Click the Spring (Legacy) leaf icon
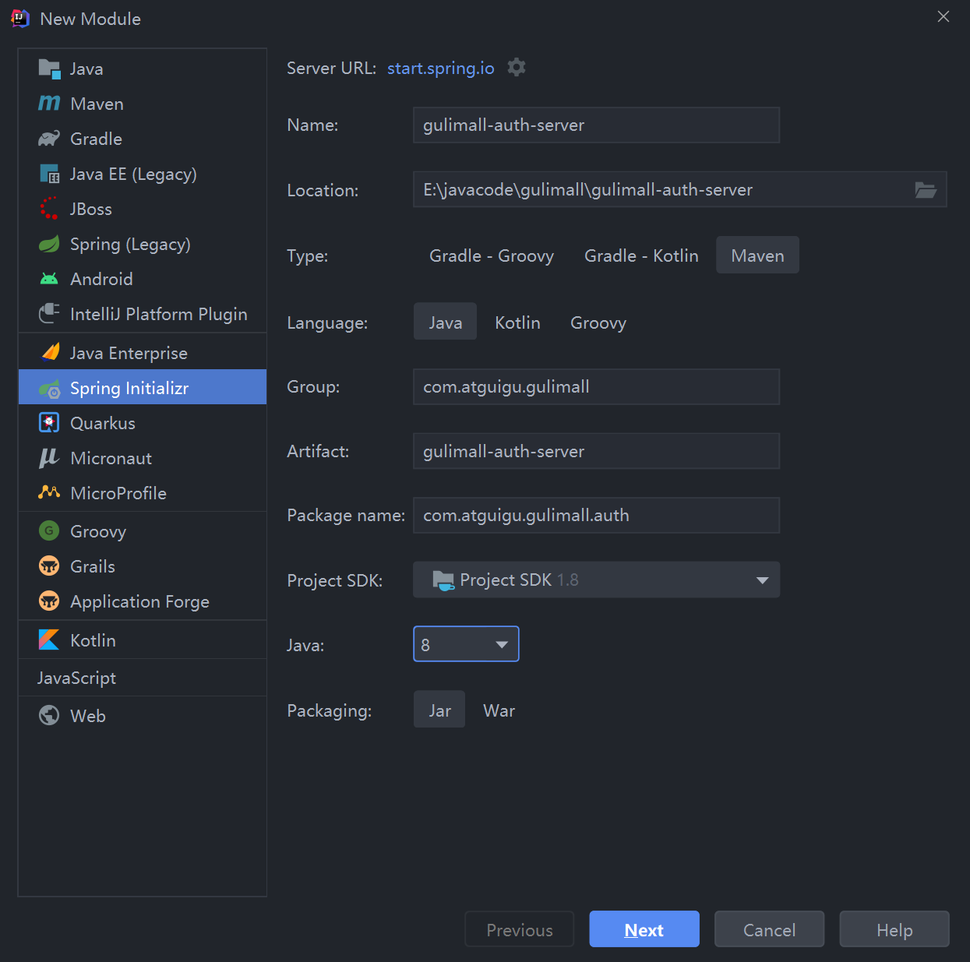The image size is (970, 962). point(49,244)
